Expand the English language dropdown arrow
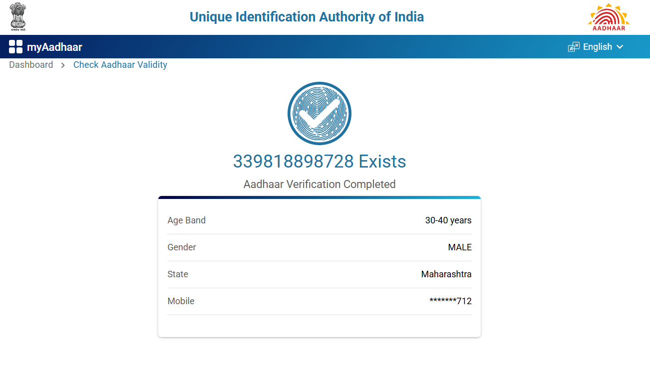The image size is (650, 370). pos(620,47)
